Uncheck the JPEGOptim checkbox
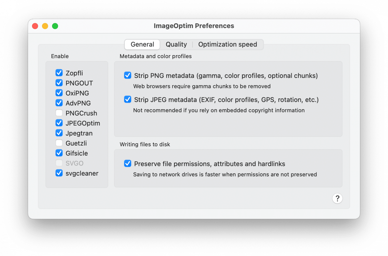 point(59,123)
